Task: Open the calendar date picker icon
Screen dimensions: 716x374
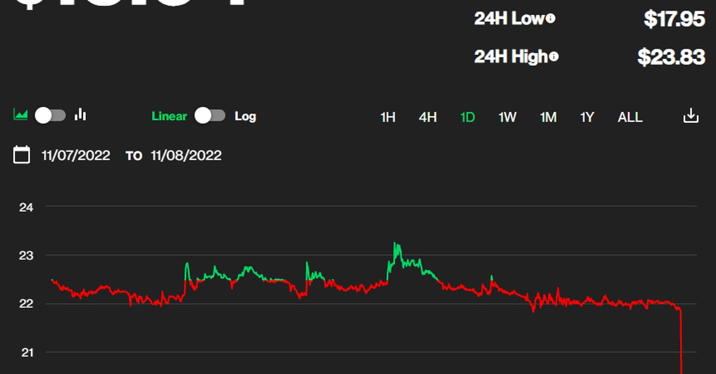Action: (x=21, y=155)
